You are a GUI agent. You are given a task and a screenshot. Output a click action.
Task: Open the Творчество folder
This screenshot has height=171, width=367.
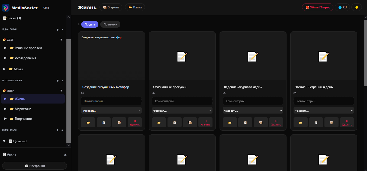pyautogui.click(x=21, y=119)
